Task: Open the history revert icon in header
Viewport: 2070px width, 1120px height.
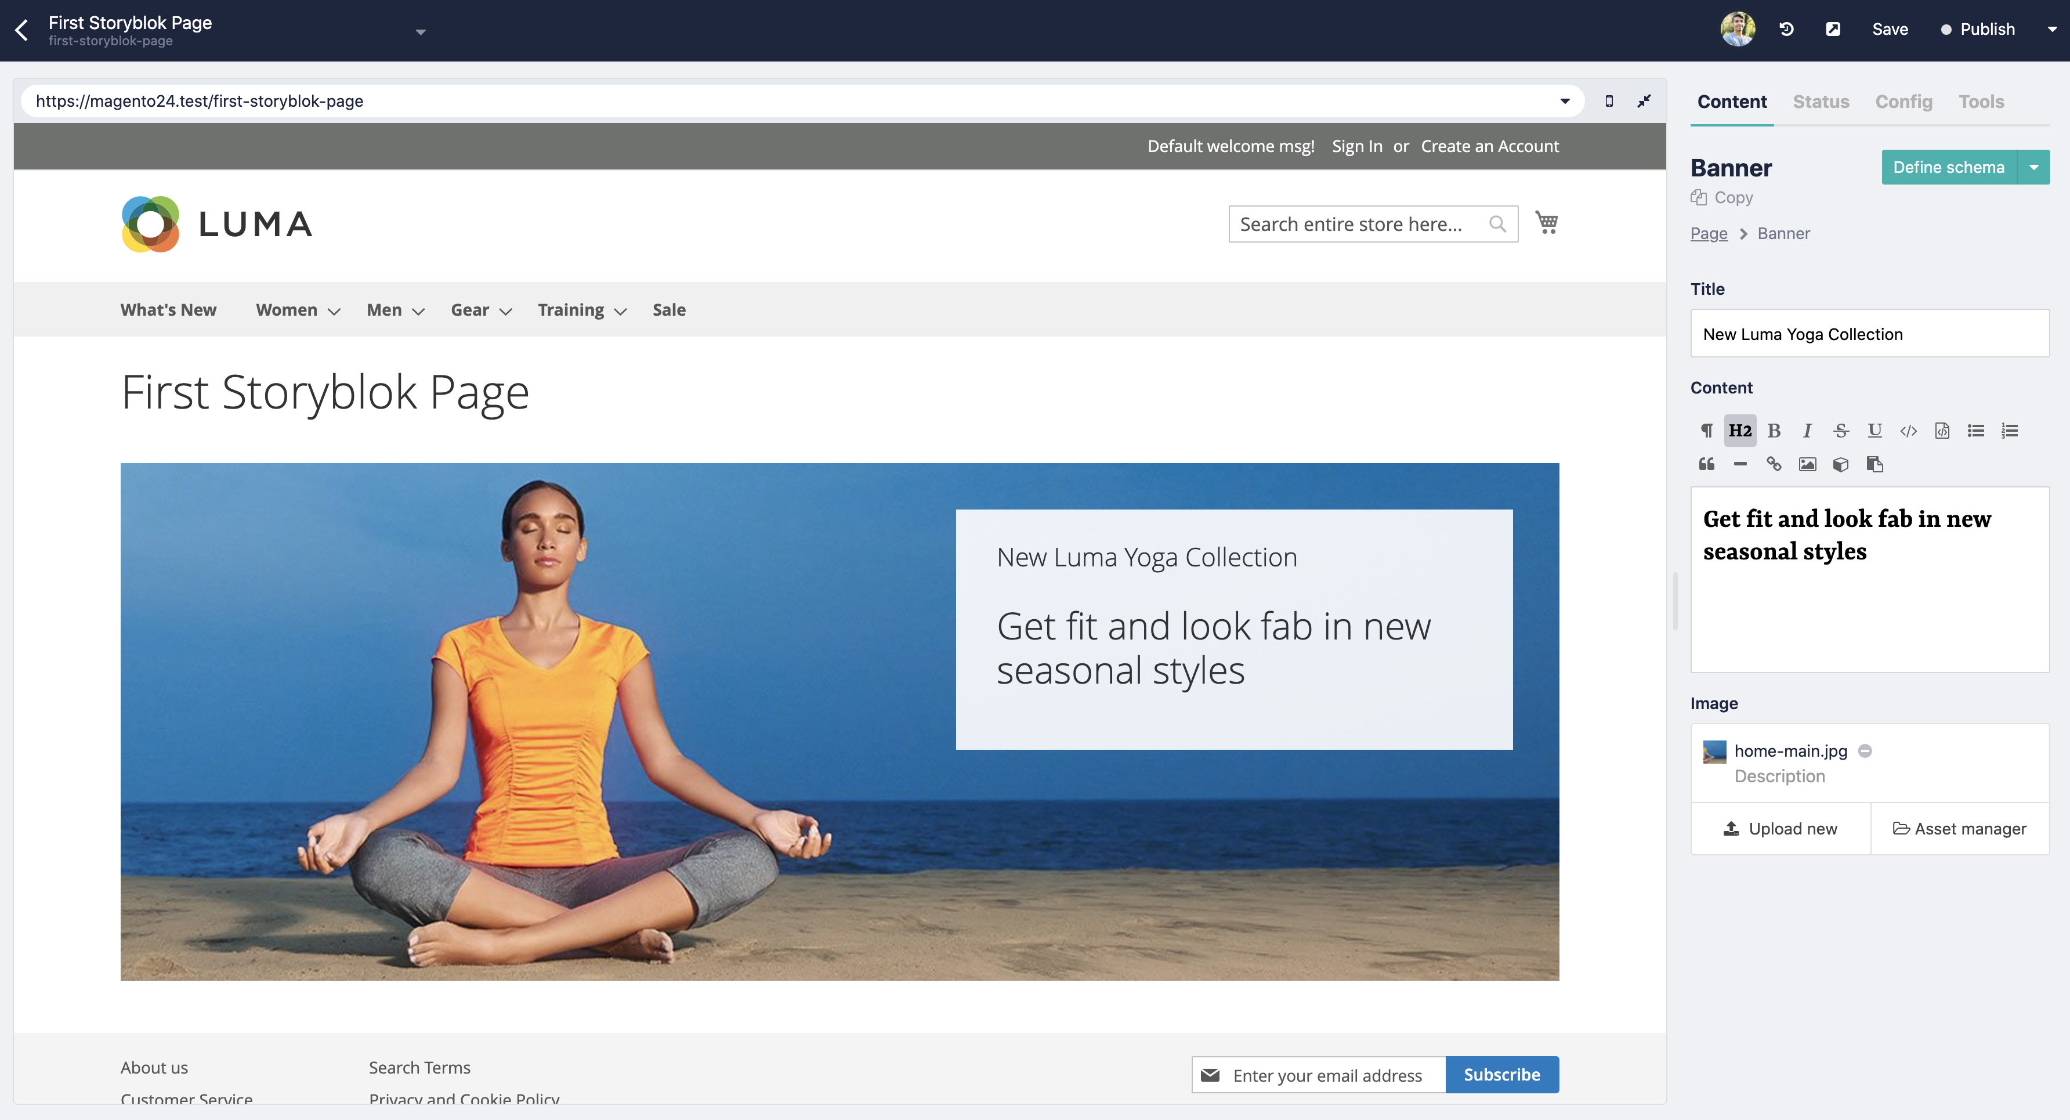Action: [1786, 29]
